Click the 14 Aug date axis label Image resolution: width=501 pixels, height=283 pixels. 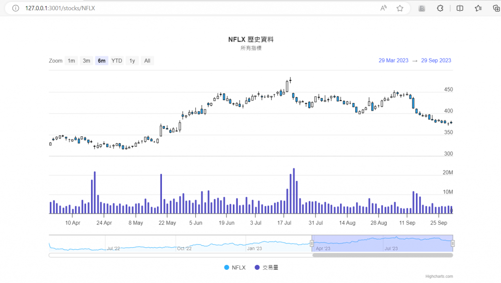(x=347, y=223)
